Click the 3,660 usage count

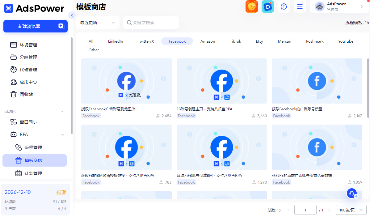[262, 116]
